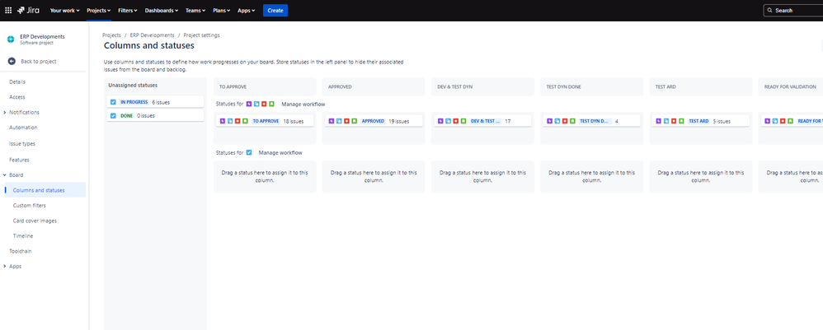823x330 pixels.
Task: Open the Plans dropdown
Action: (221, 11)
